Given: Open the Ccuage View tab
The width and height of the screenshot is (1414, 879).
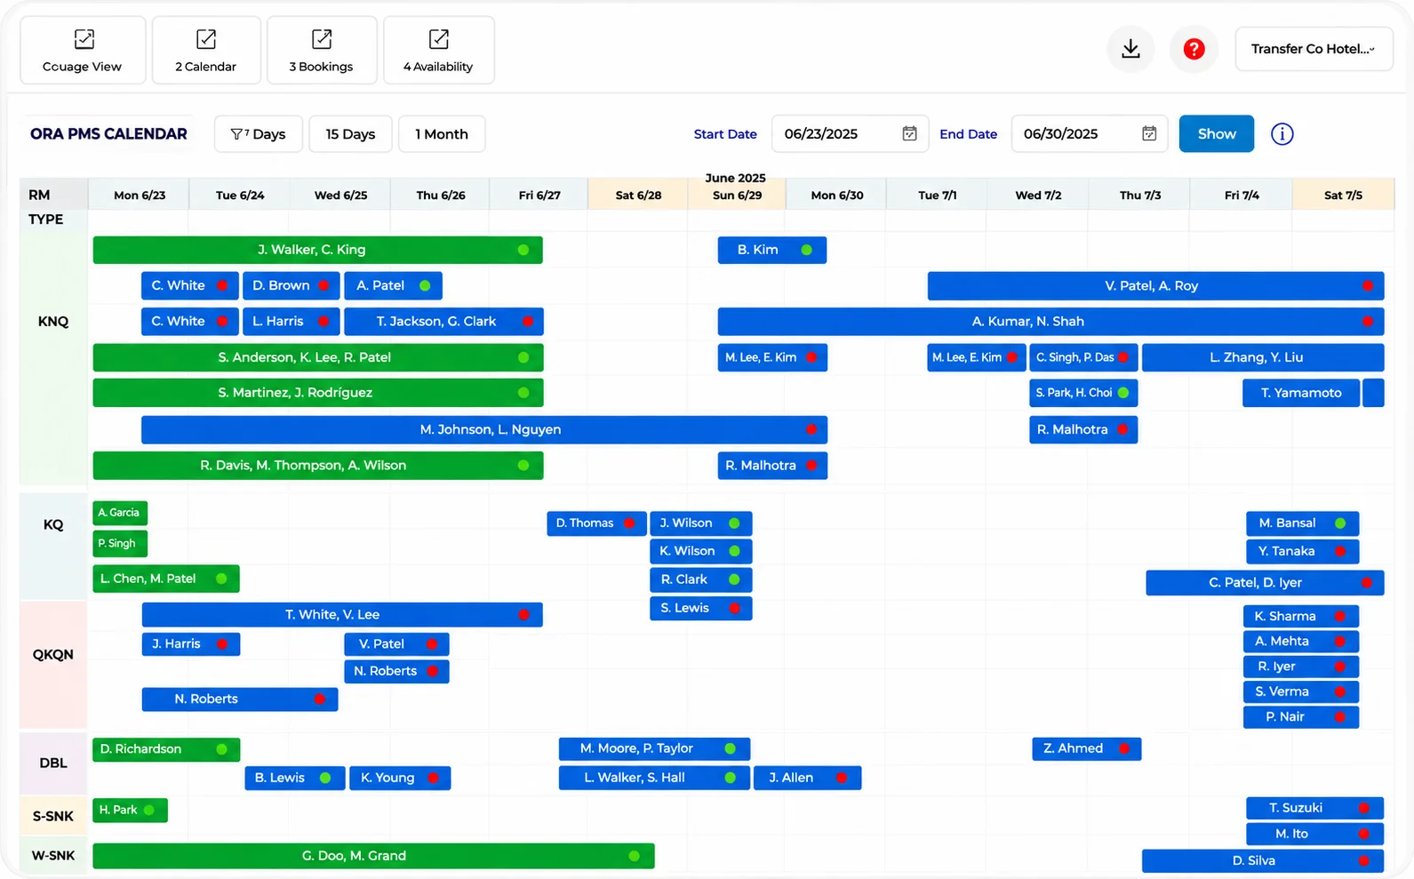Looking at the screenshot, I should click(x=83, y=51).
